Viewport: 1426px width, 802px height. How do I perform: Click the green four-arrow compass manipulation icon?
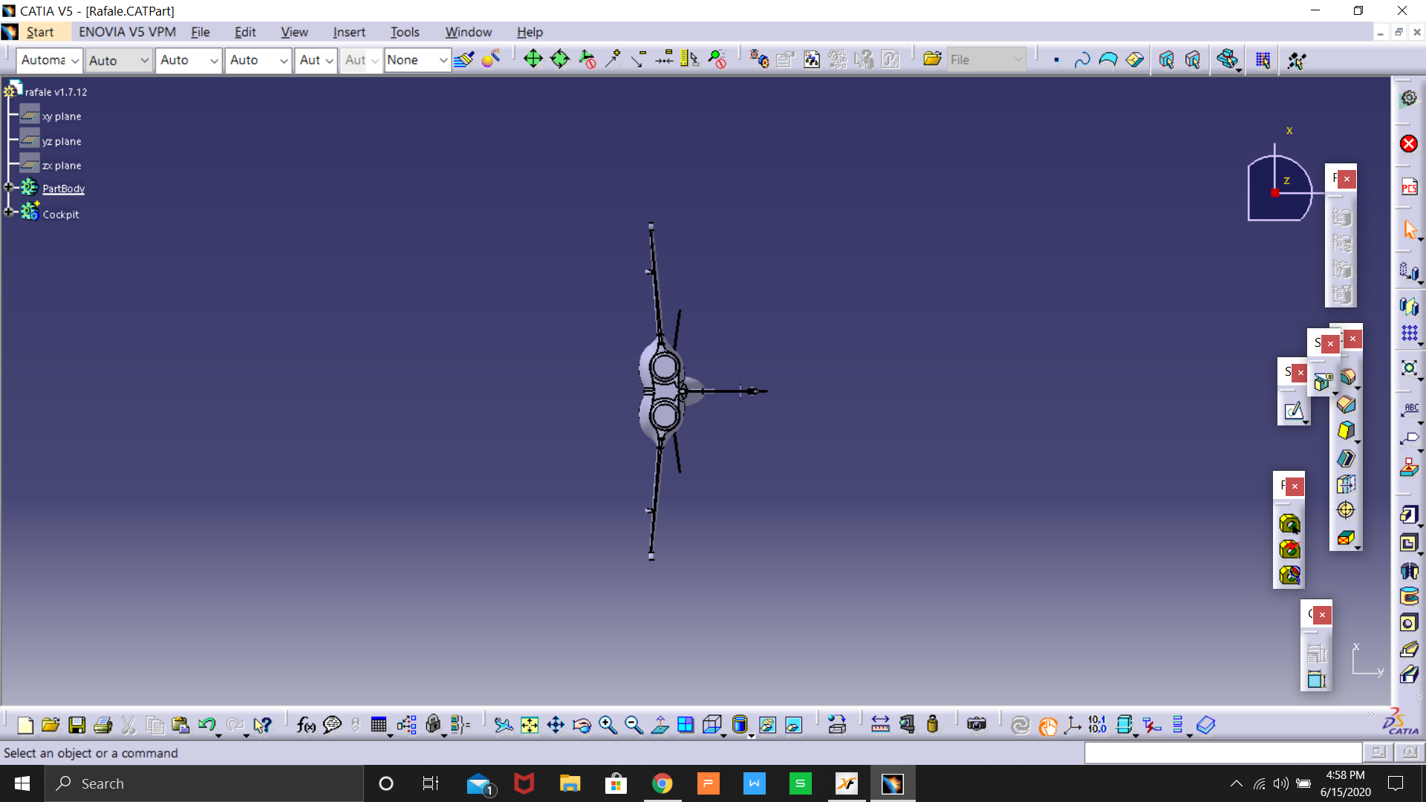[x=533, y=59]
